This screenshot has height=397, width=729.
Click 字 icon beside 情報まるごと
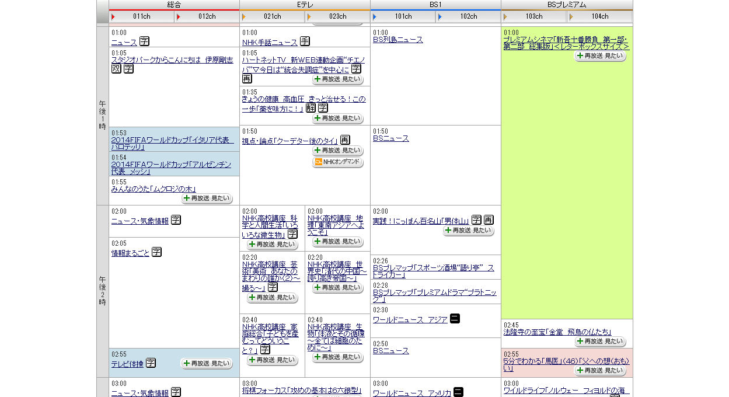[x=156, y=252]
